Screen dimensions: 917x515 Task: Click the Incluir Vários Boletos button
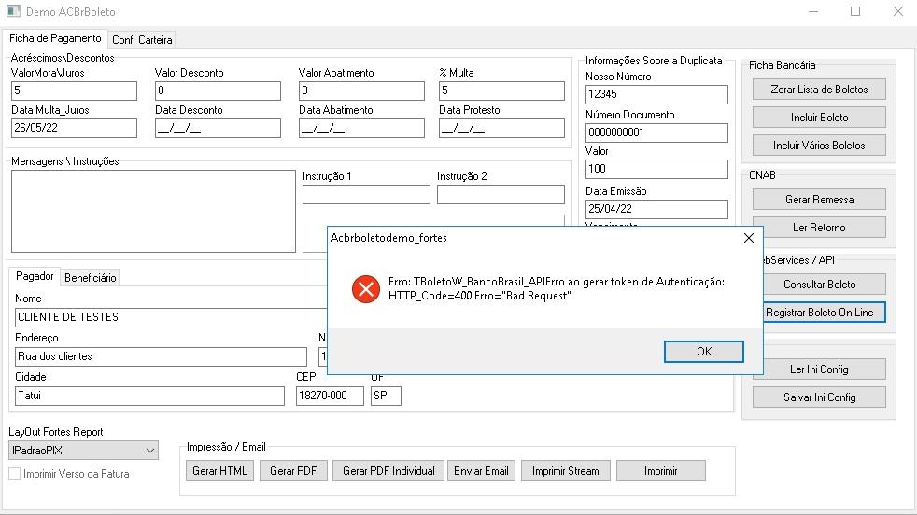coord(819,145)
